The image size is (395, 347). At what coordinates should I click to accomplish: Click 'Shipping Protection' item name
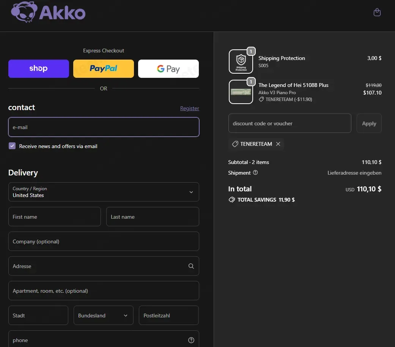point(282,58)
